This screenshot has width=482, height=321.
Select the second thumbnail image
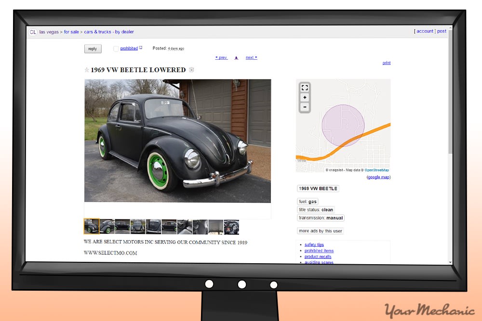(107, 227)
